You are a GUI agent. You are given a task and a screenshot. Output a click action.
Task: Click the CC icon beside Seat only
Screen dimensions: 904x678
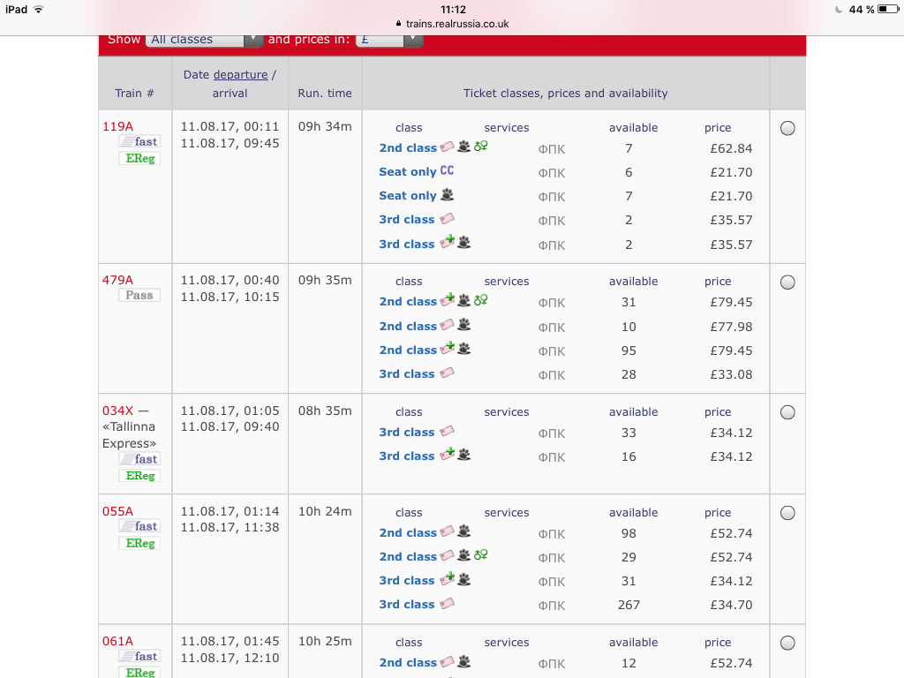tap(447, 171)
